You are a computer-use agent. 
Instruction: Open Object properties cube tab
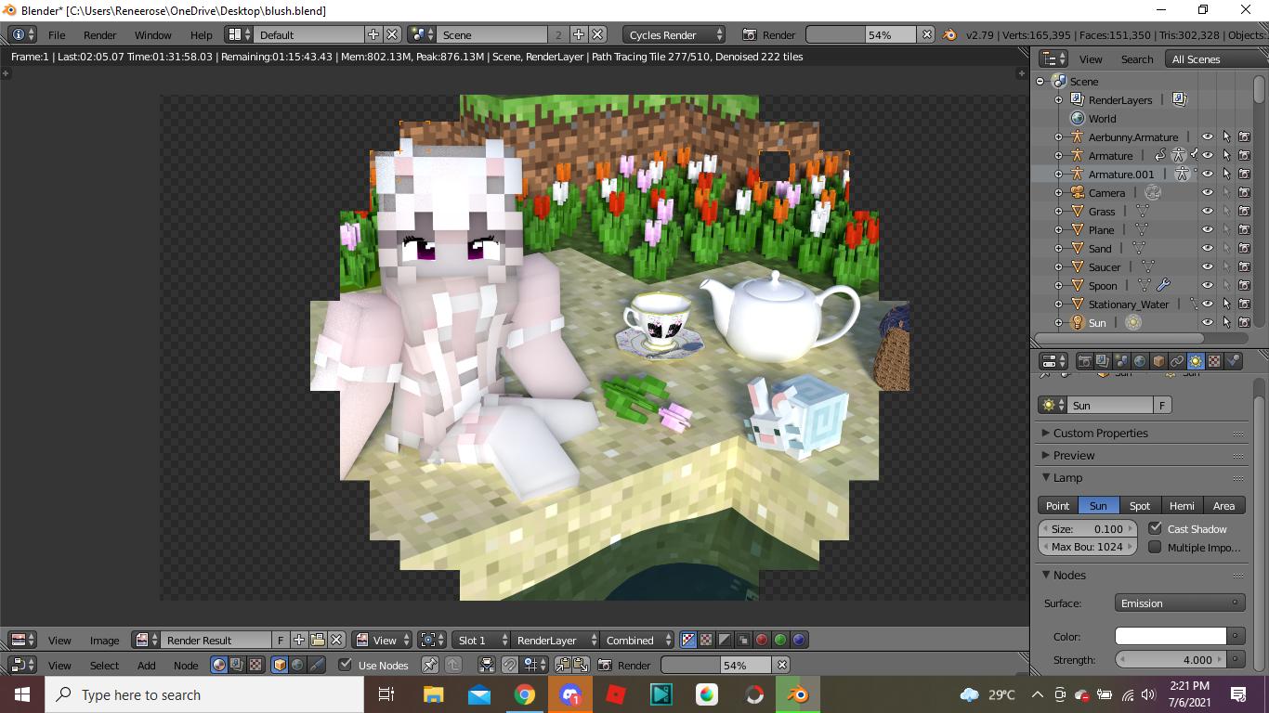(1158, 361)
